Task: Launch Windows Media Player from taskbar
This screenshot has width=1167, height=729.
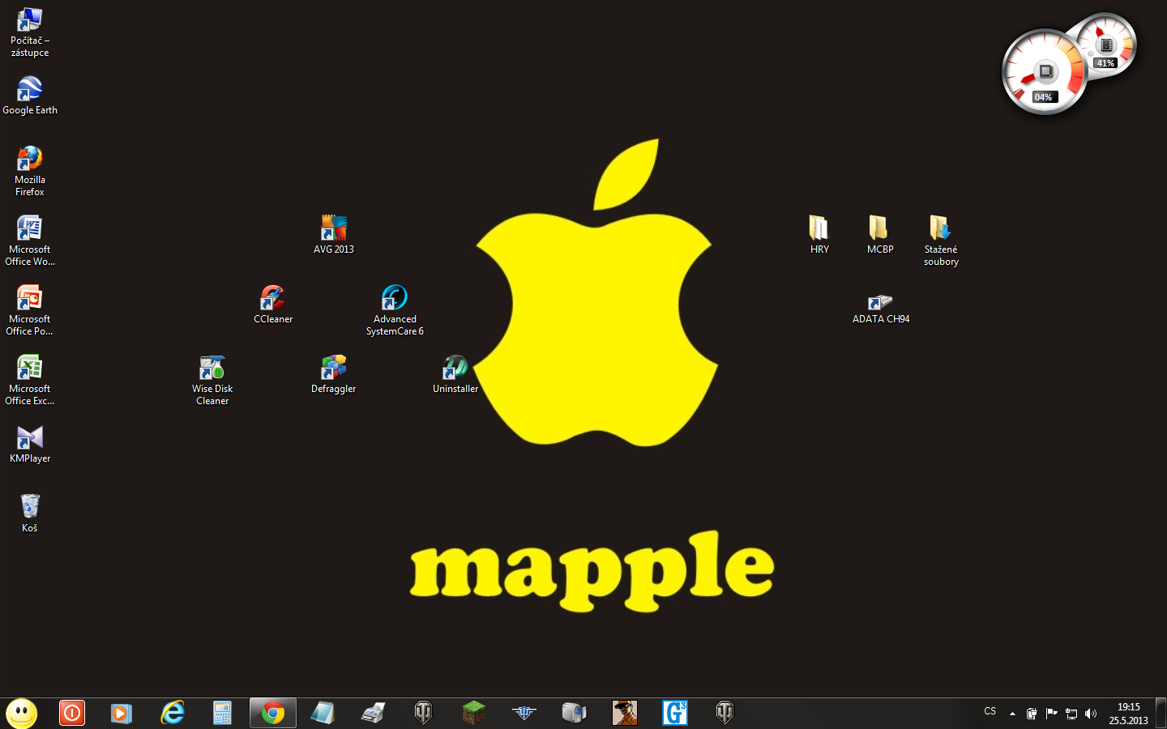Action: tap(122, 713)
